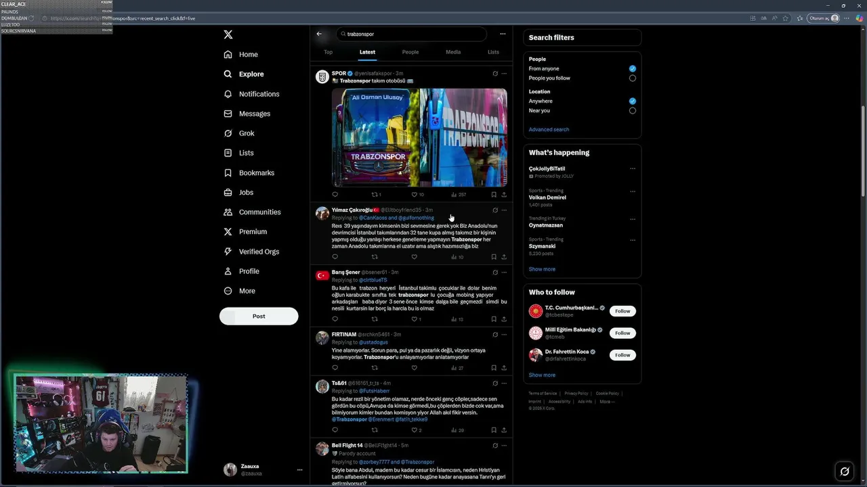Click Grok icon on SPOR post
The height and width of the screenshot is (487, 867).
495,73
